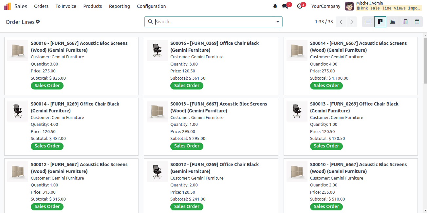Click S00016 Office Chair Black thumbnail
This screenshot has height=213, width=427.
coord(157,50)
